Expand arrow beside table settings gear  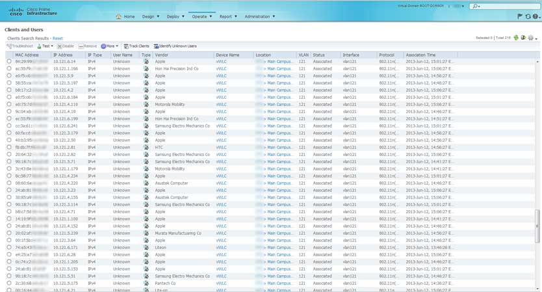click(x=536, y=39)
